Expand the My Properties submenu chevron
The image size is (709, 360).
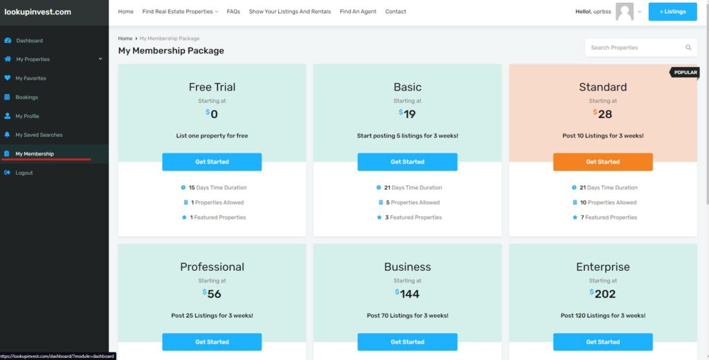point(100,59)
